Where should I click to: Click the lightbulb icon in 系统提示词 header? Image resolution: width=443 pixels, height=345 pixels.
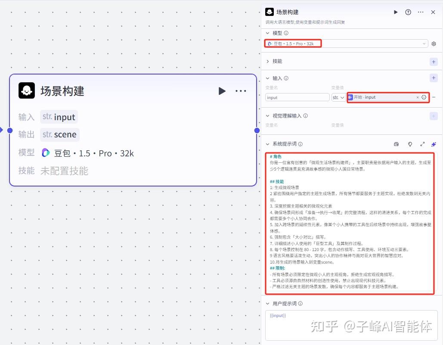(x=410, y=144)
